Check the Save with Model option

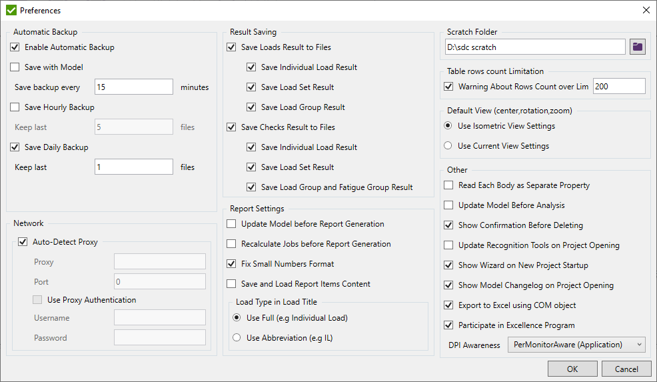pyautogui.click(x=15, y=67)
